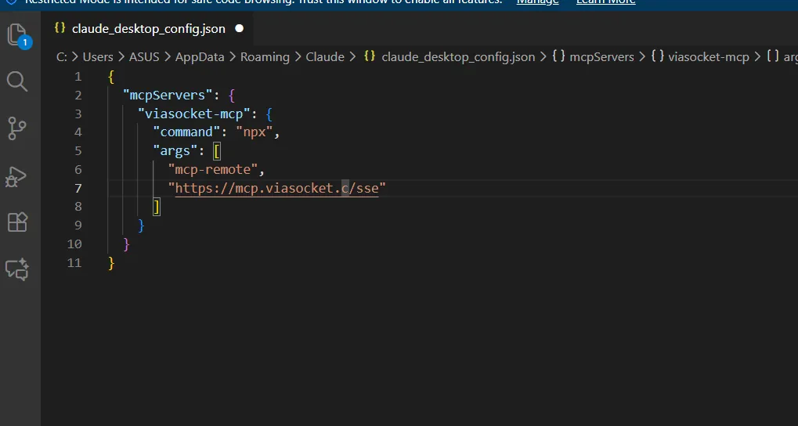Click the opening square bracket on line 5
Image resolution: width=798 pixels, height=426 pixels.
tap(217, 150)
